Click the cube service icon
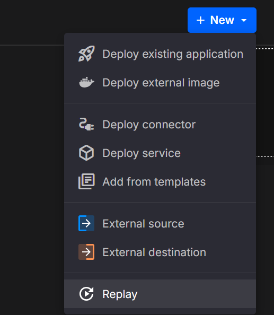This screenshot has height=315, width=274. click(x=86, y=153)
